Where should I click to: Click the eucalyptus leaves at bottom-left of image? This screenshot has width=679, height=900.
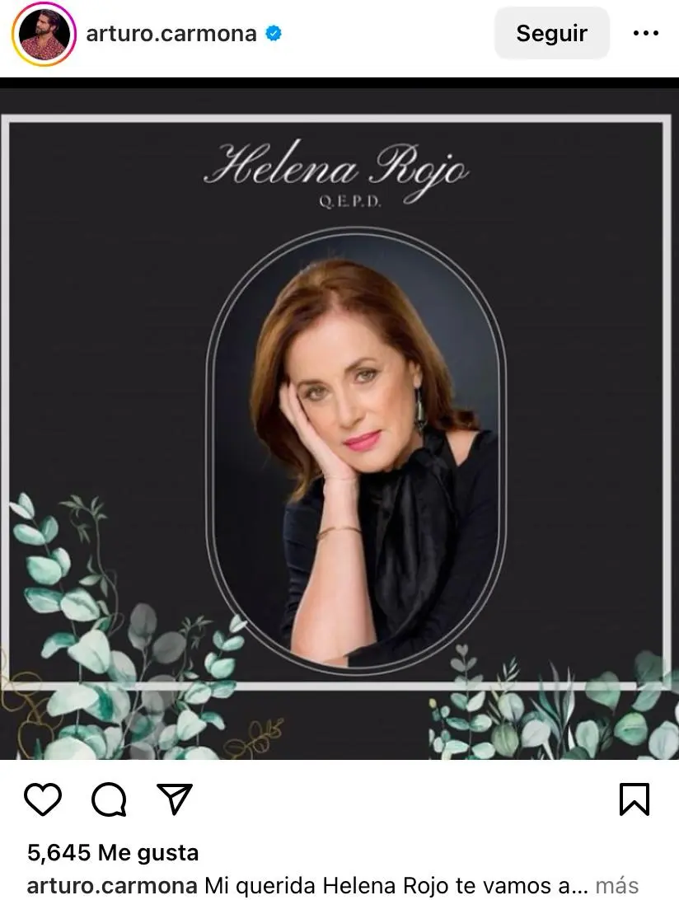[74, 643]
